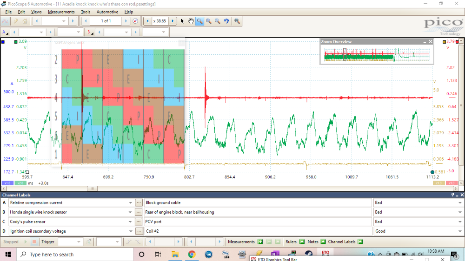Click the blue x1.0 channel A scale button
The image size is (465, 261).
7,183
